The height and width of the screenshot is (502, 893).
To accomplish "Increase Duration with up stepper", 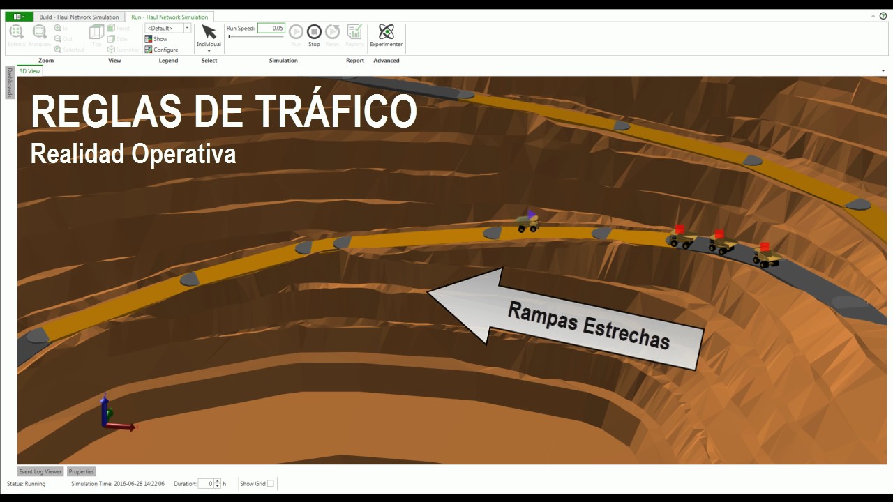I will click(x=217, y=481).
